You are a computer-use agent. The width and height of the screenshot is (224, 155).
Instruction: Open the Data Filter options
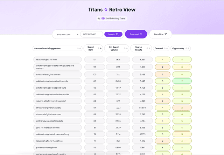[161, 34]
